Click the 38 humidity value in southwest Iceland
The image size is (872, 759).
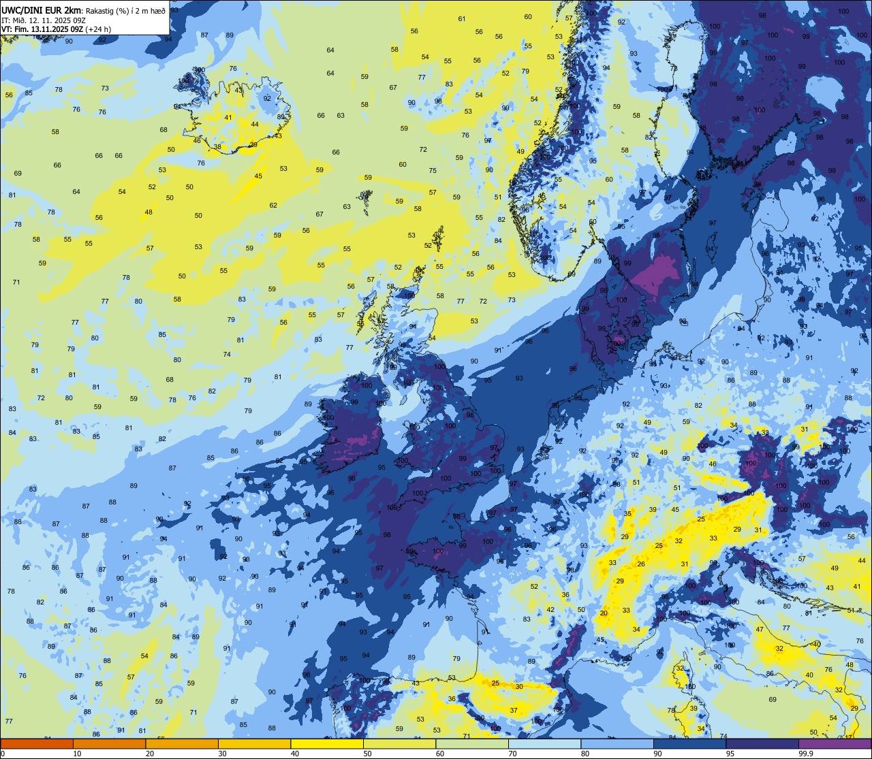(x=218, y=146)
